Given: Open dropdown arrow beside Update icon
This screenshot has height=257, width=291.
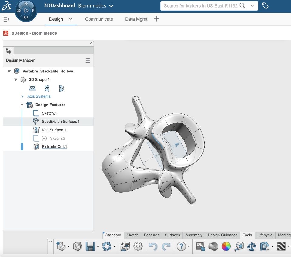Looking at the screenshot, I should click(x=114, y=247).
